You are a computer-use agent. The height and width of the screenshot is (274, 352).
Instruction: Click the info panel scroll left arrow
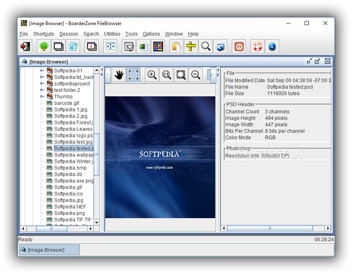click(x=224, y=228)
